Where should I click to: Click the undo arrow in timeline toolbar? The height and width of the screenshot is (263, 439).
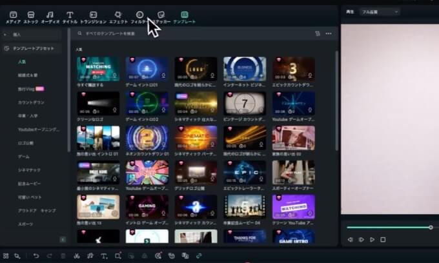[x=36, y=256]
